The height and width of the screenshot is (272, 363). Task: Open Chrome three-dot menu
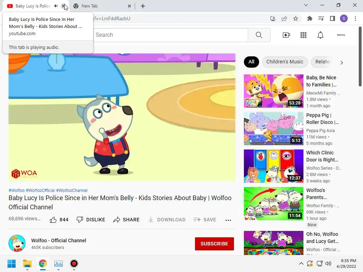point(355,18)
